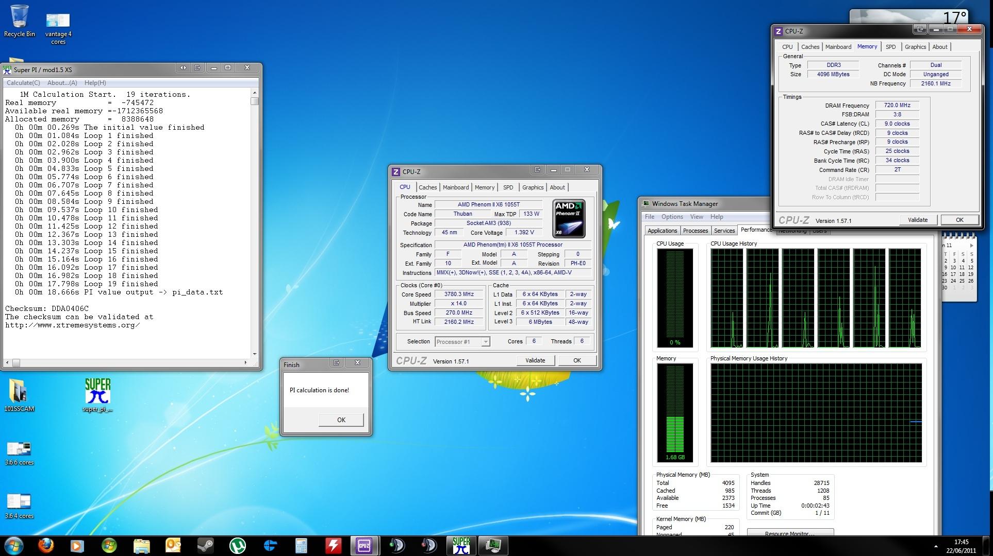The image size is (993, 556).
Task: Open Calculate(C) menu in Super PI
Action: click(x=23, y=83)
